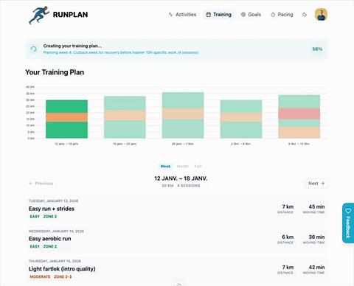
Task: Open the user profile avatar
Action: click(x=321, y=15)
